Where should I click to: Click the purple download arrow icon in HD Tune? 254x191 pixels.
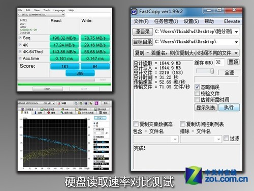pos(97,103)
